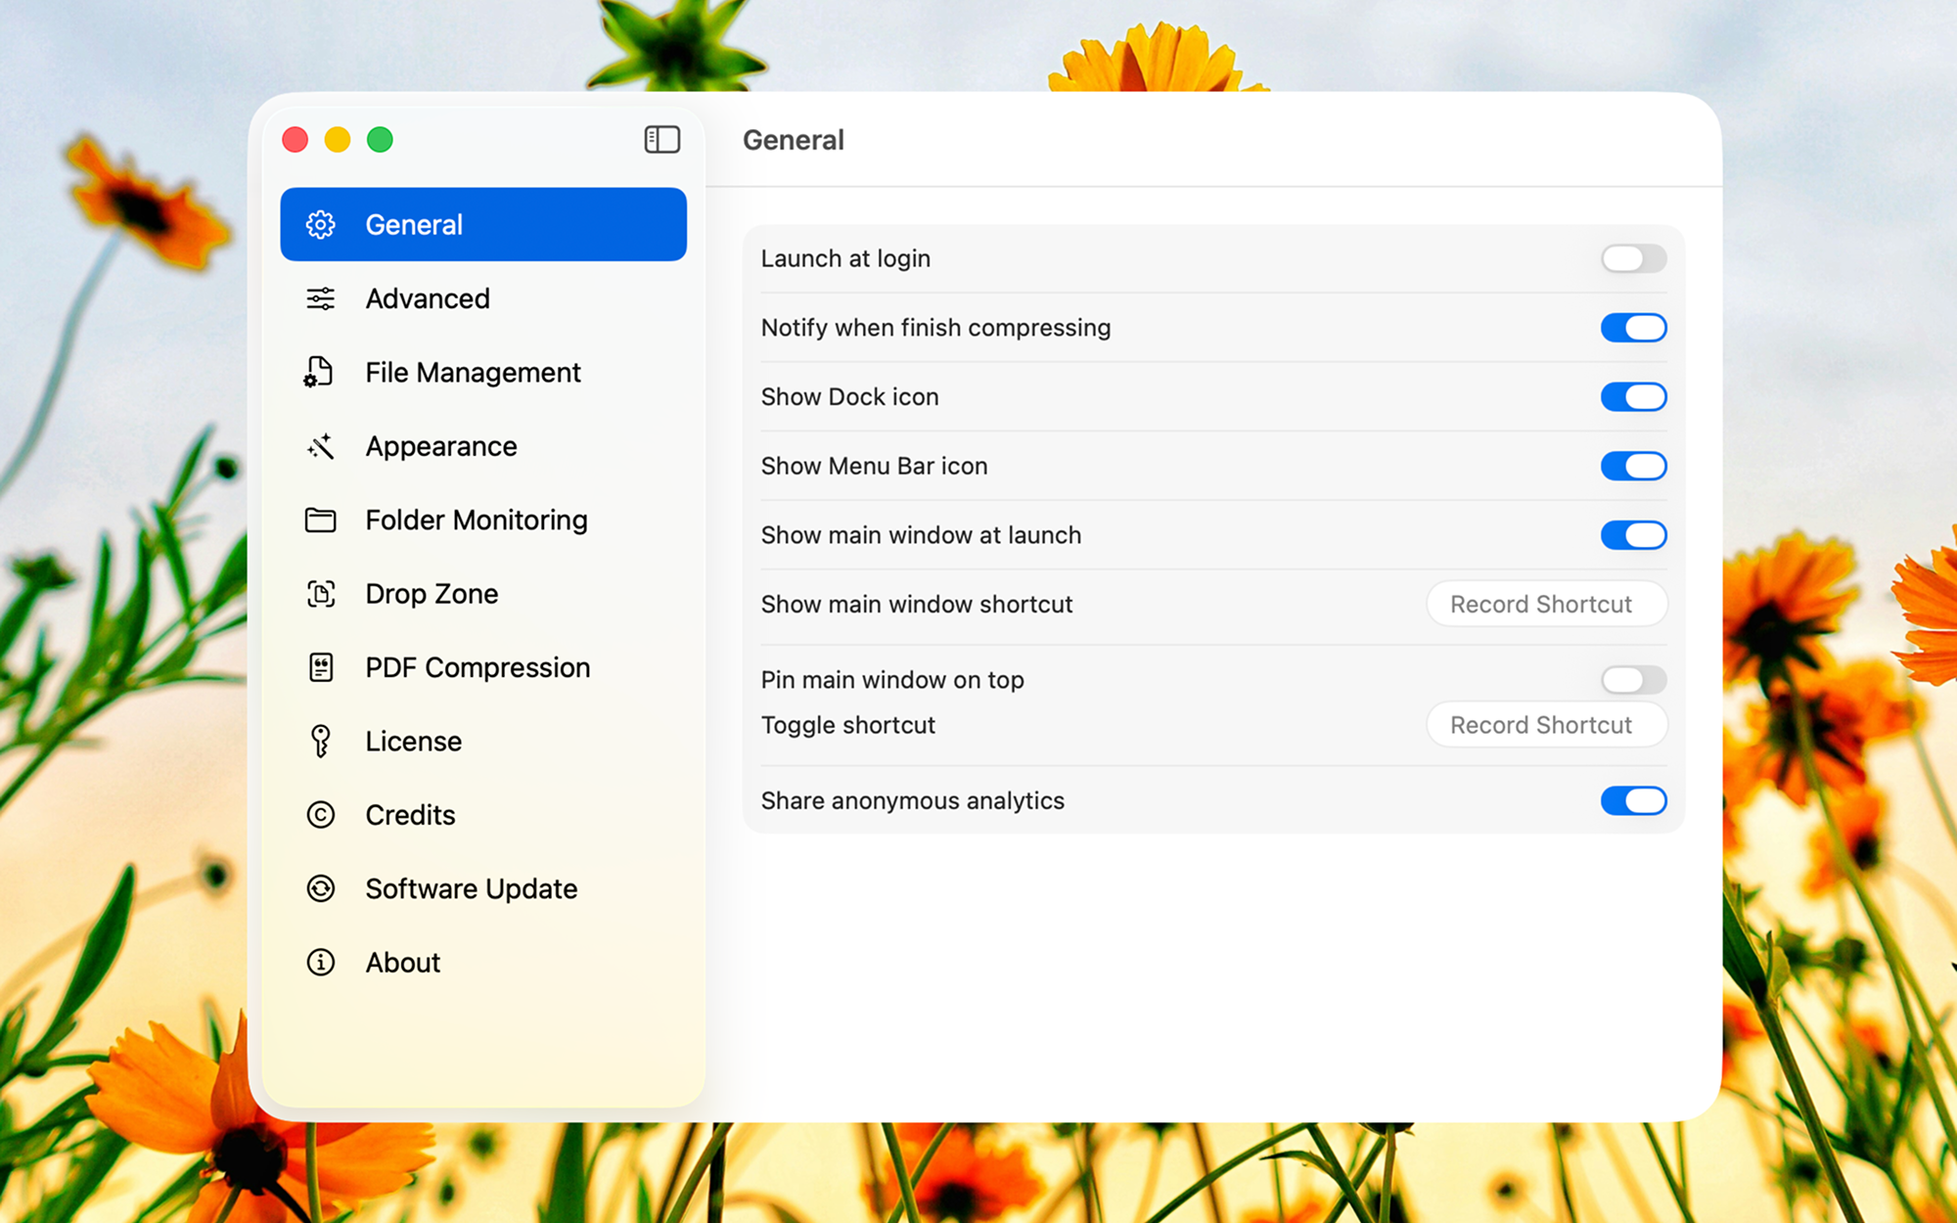Click the Advanced sliders icon
This screenshot has height=1223, width=1957.
[x=320, y=298]
